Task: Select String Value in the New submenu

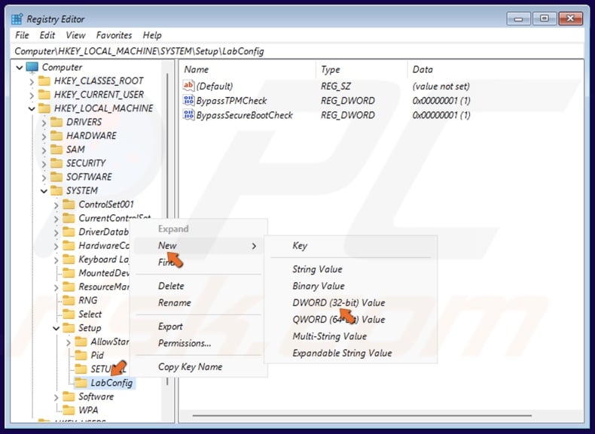Action: 351,269
